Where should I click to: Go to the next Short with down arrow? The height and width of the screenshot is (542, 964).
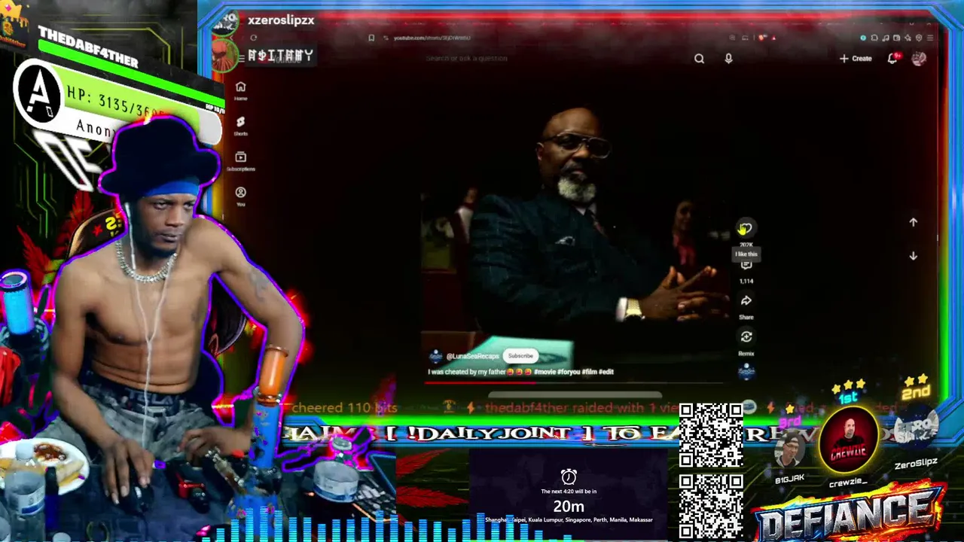tap(913, 256)
